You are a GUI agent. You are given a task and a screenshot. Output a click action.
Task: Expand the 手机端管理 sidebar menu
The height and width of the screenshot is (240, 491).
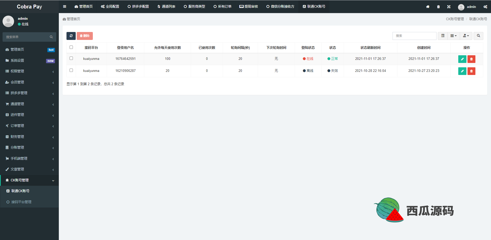[29, 159]
